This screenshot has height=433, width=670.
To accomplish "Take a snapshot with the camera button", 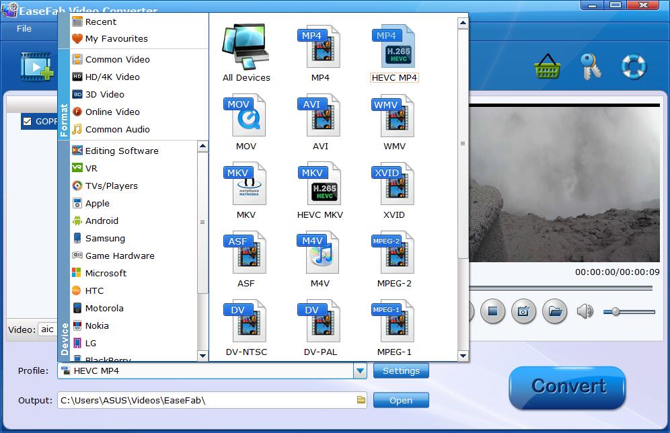I will pos(523,311).
